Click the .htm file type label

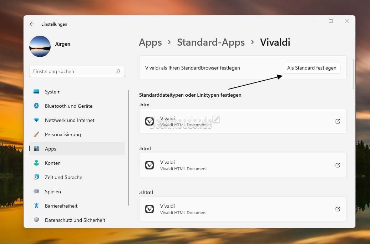click(144, 105)
